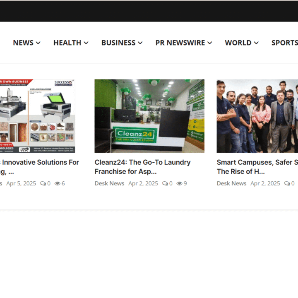Click eye views icon on Apr 5 article
298x298 pixels.
[58, 183]
